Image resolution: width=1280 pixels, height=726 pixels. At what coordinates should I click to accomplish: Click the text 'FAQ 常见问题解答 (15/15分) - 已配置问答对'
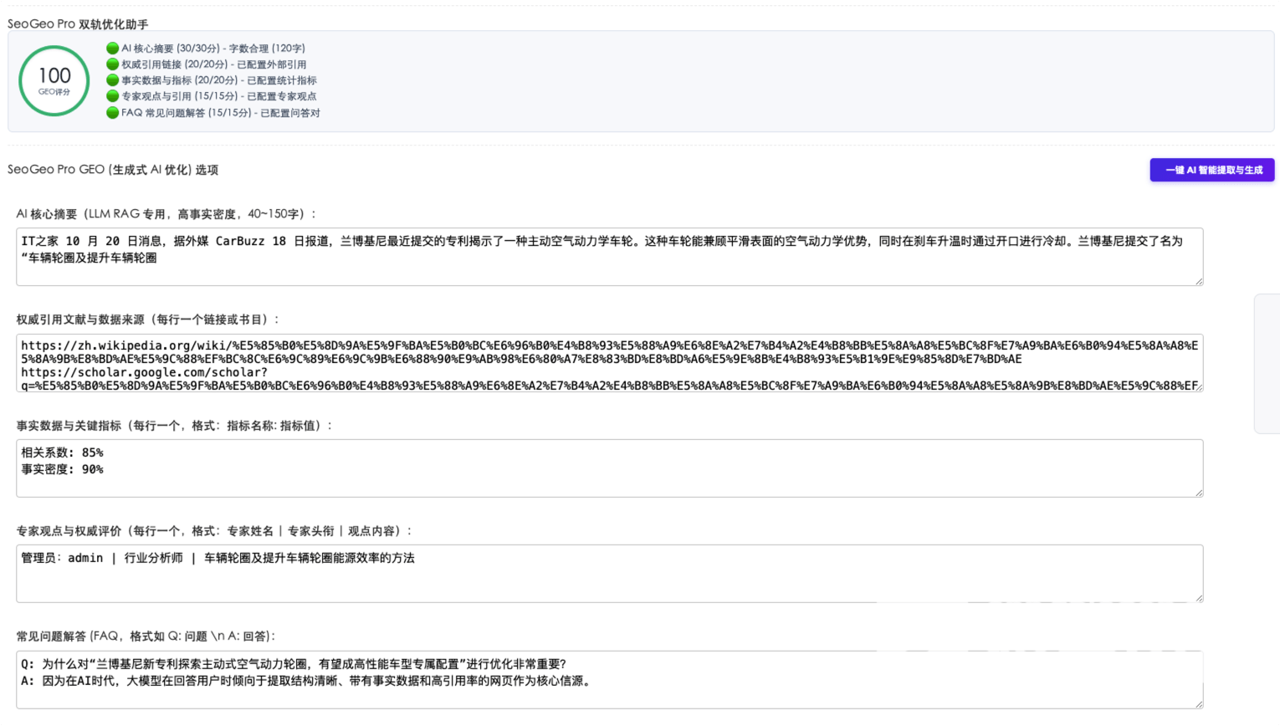click(x=221, y=113)
